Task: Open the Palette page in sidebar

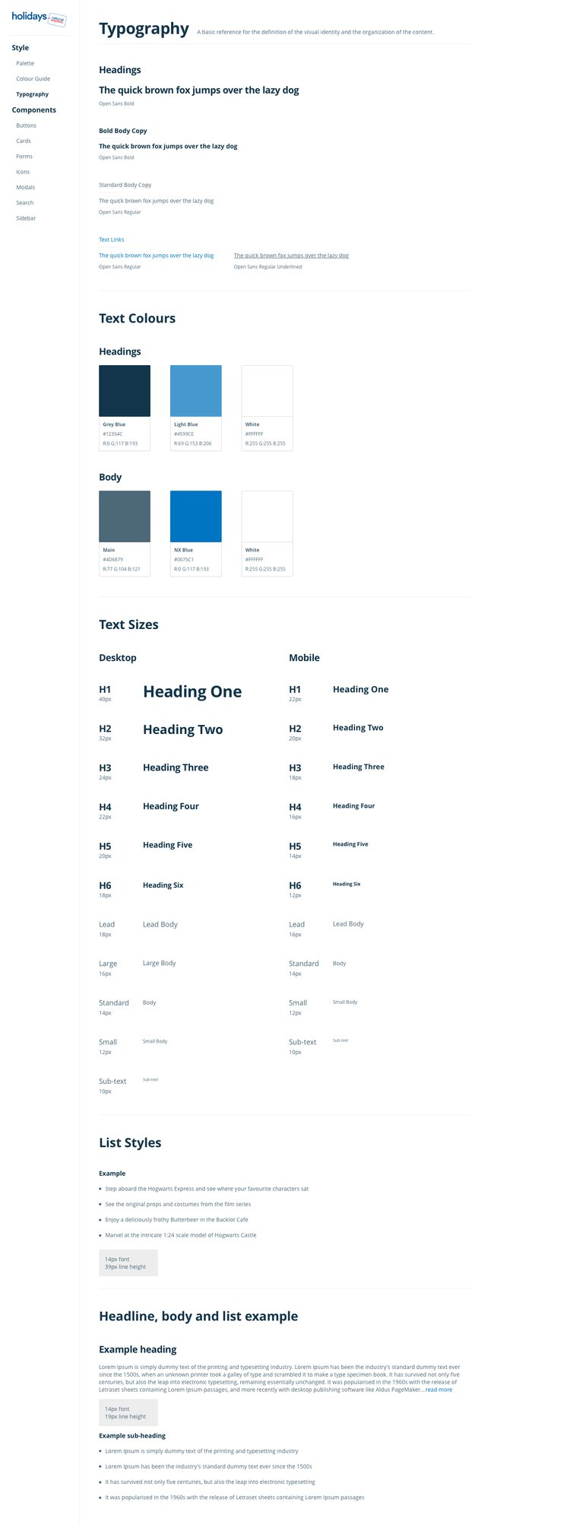Action: (25, 63)
